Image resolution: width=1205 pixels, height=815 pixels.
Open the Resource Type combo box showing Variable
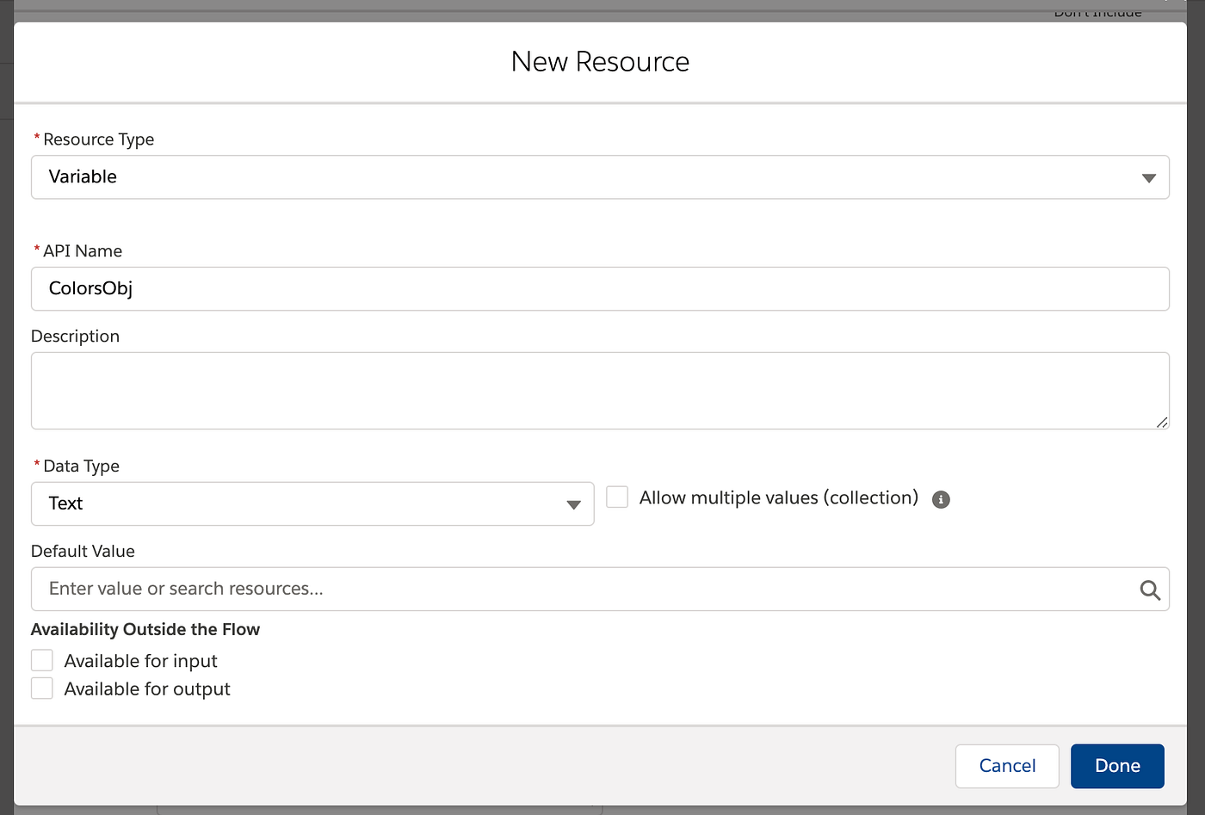[x=600, y=177]
